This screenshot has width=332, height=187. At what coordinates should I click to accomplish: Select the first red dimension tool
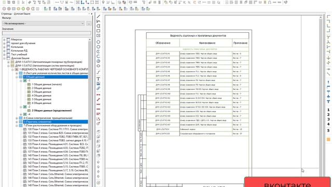pos(99,95)
